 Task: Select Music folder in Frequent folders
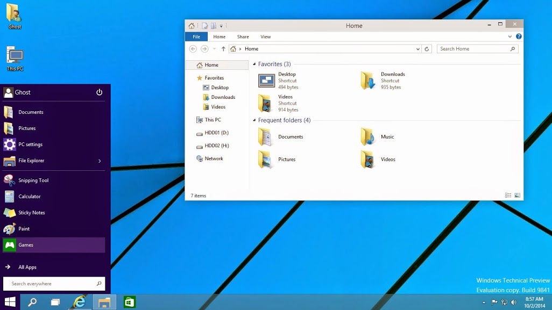coord(377,136)
